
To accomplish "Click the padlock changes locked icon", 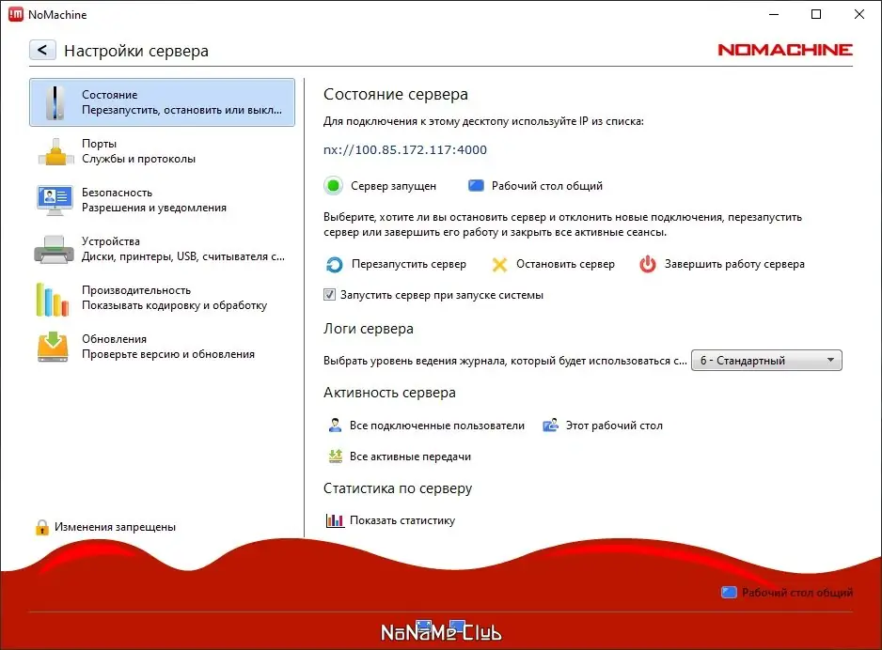I will click(x=42, y=527).
